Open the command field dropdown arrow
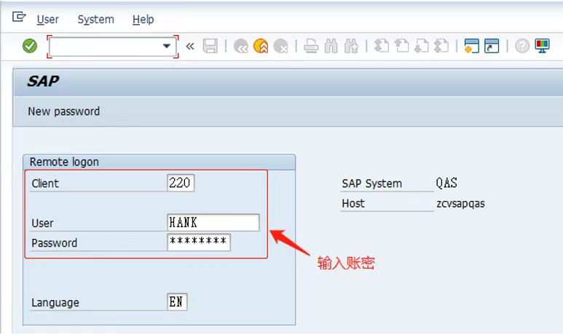563x335 pixels. pos(167,46)
